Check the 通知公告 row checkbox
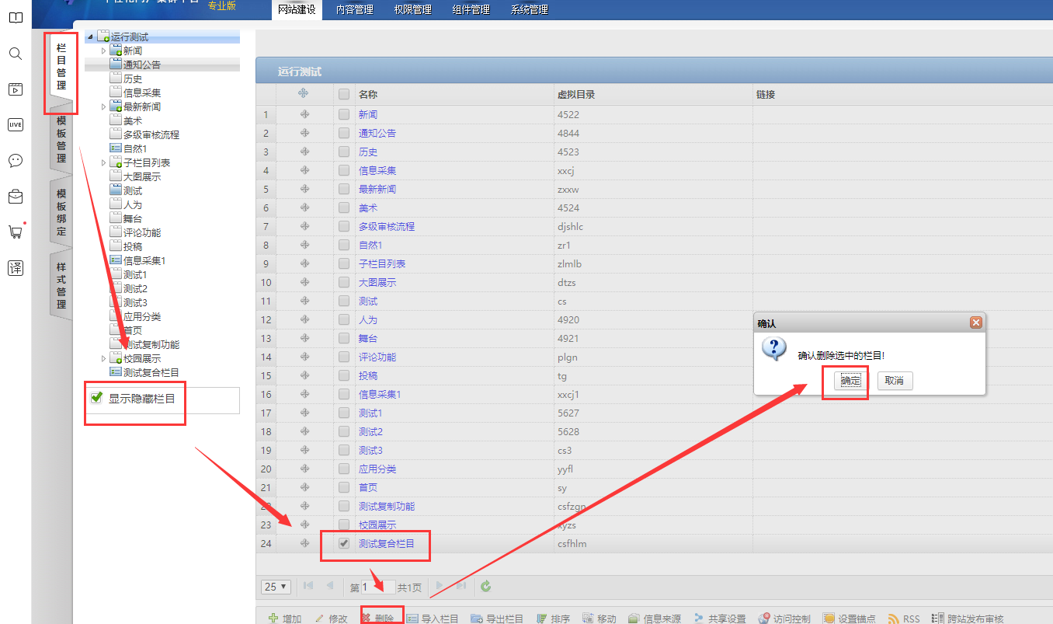Image resolution: width=1053 pixels, height=624 pixels. pyautogui.click(x=344, y=133)
